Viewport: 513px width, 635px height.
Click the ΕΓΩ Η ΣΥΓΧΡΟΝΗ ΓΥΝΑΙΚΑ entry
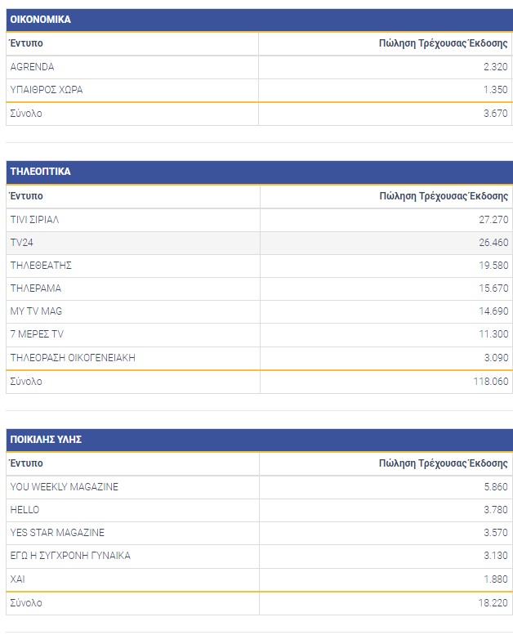tap(70, 556)
